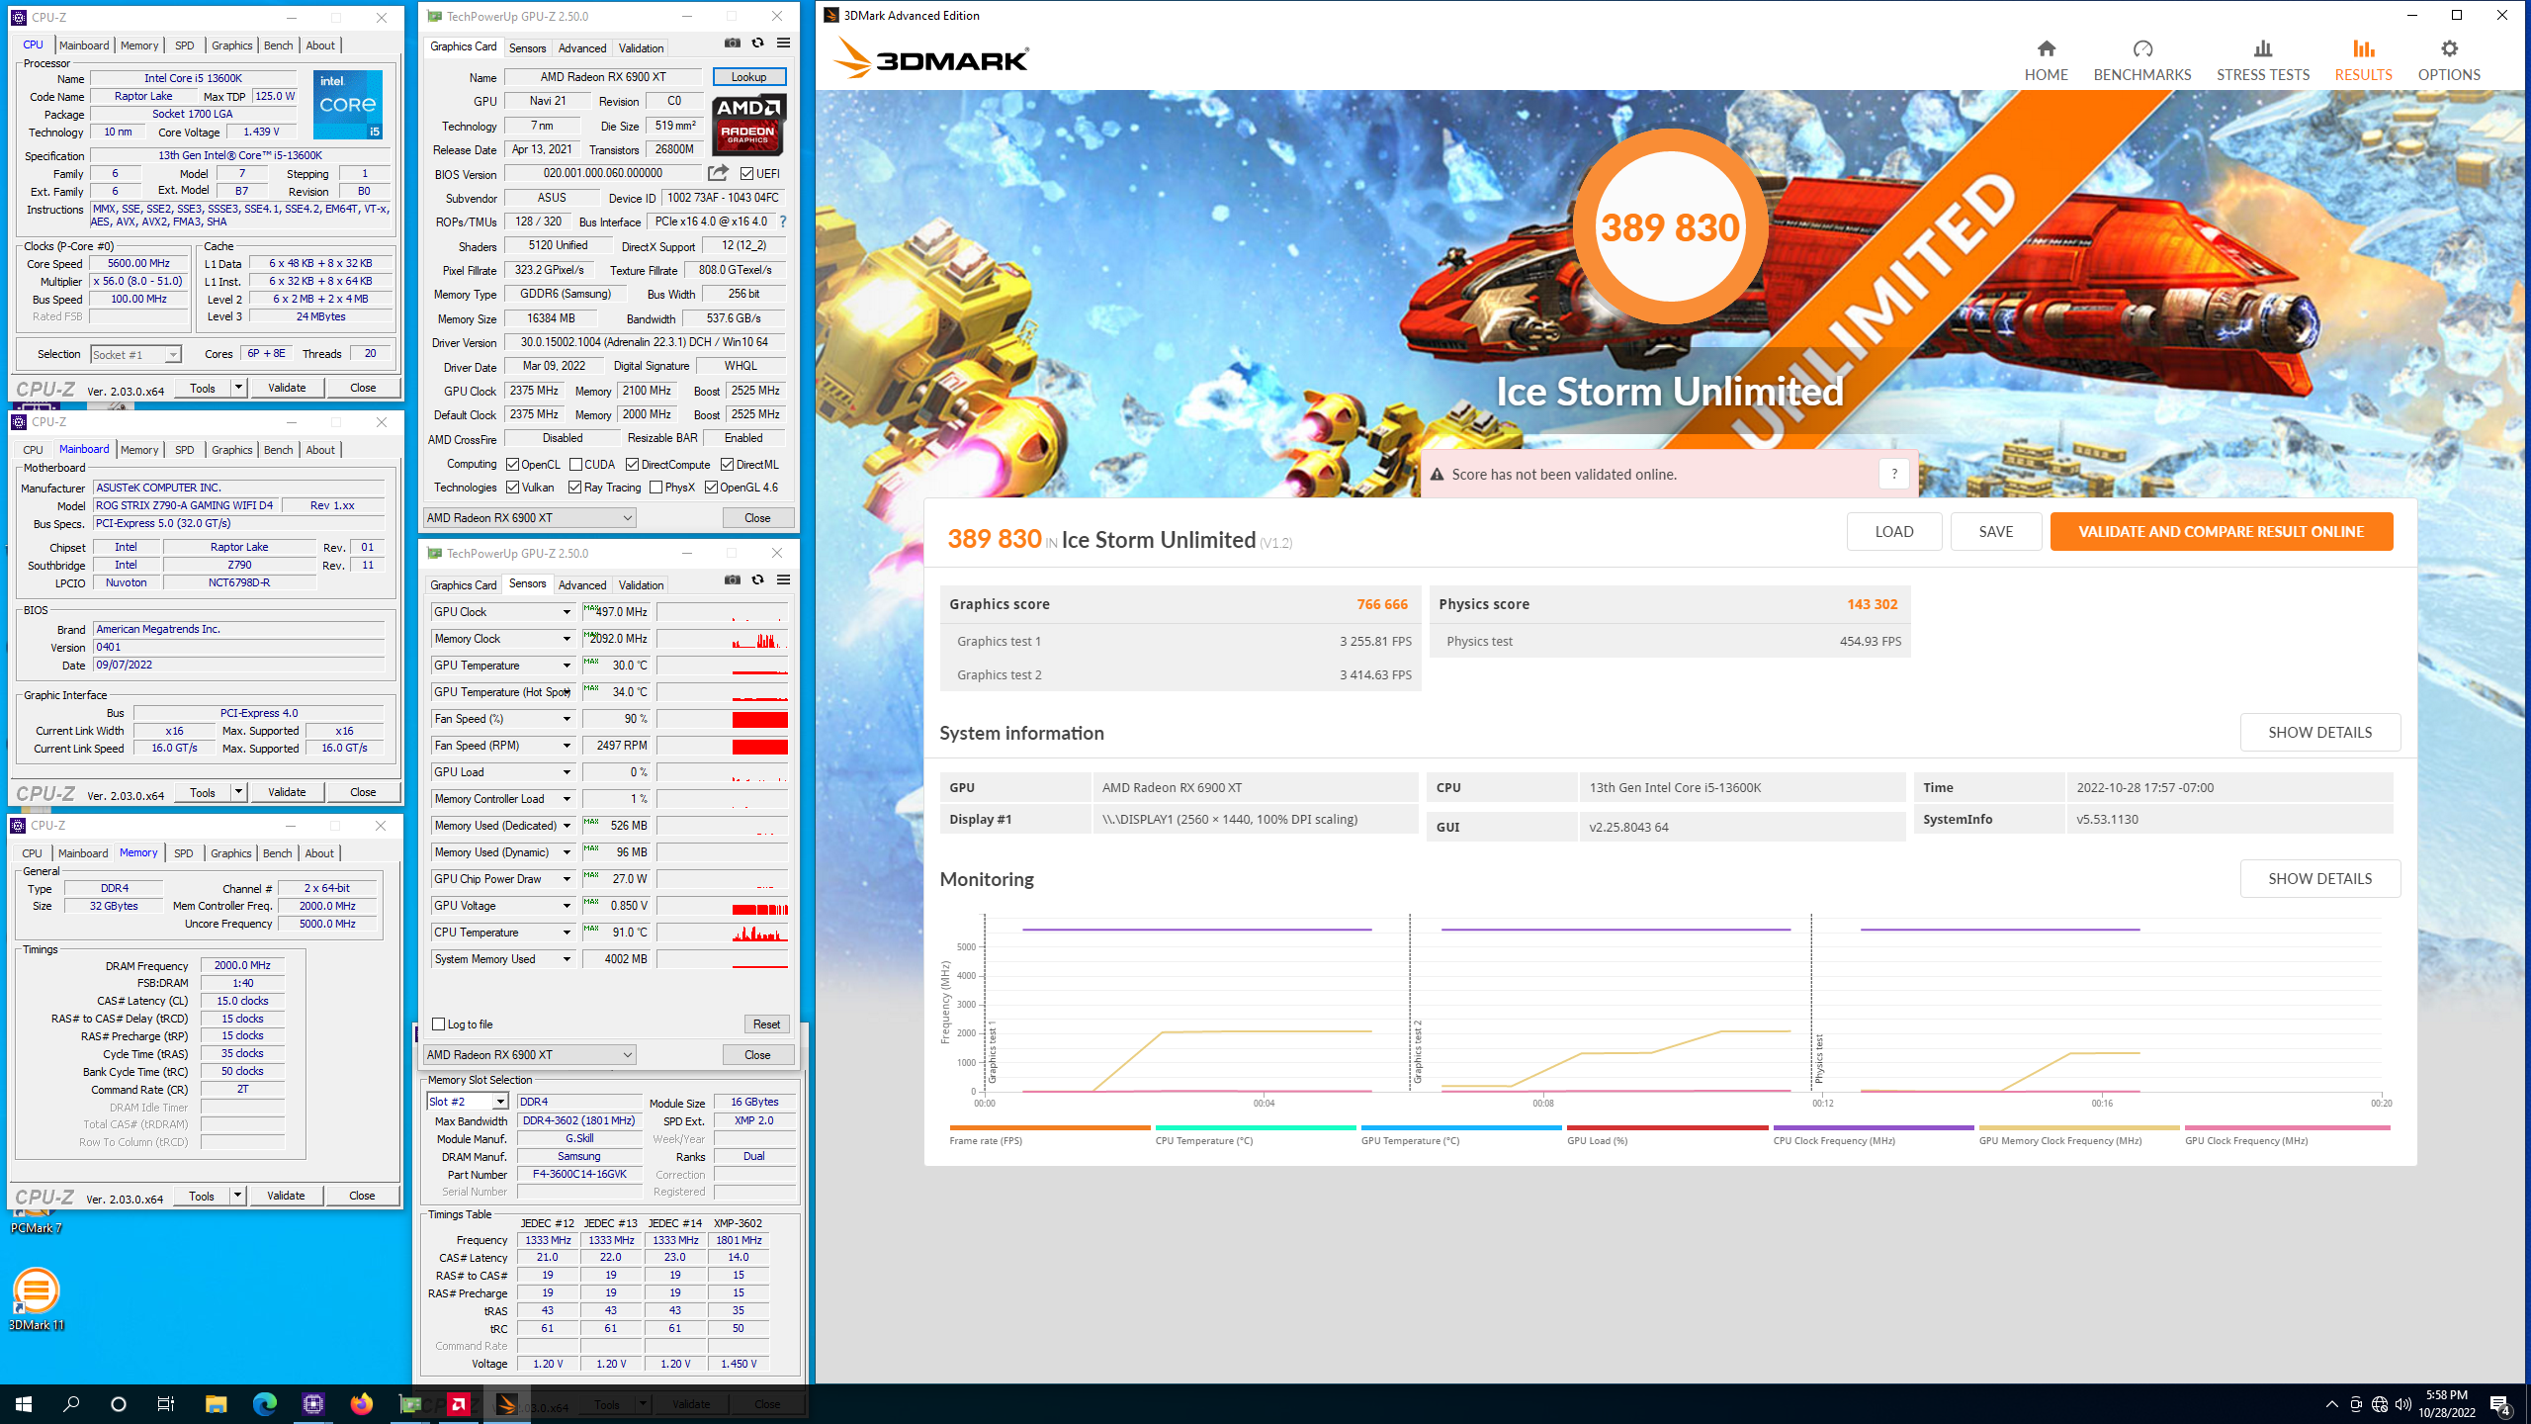Click the Frame rate (FPS) orange legend bar
Viewport: 2531px width, 1424px height.
[1050, 1127]
